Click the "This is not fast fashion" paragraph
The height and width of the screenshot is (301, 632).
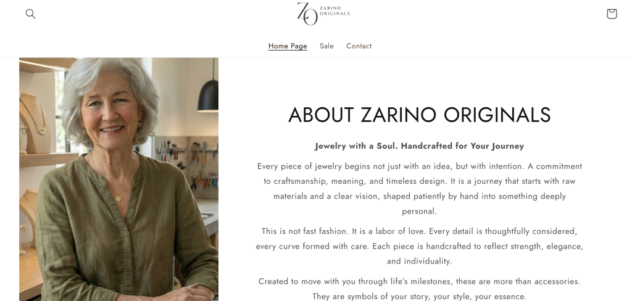tap(419, 245)
